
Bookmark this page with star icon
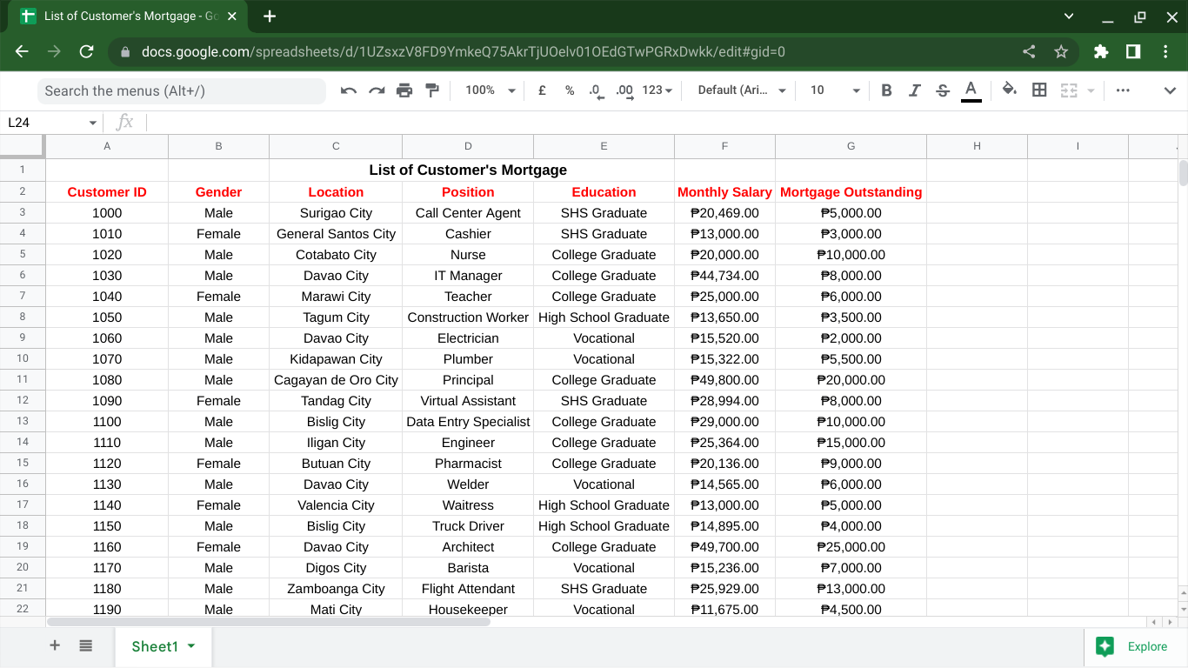coord(1061,51)
